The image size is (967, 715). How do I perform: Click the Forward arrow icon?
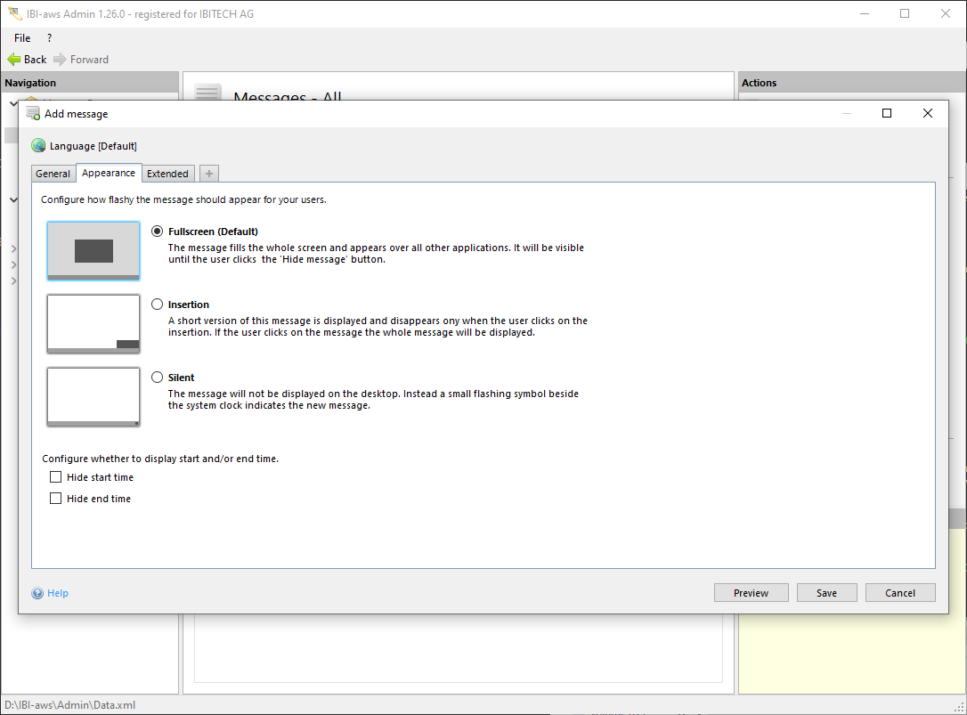pos(60,60)
